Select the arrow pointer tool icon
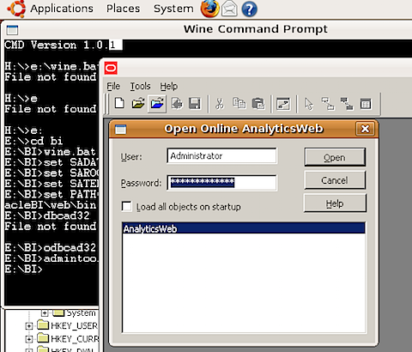 (309, 104)
